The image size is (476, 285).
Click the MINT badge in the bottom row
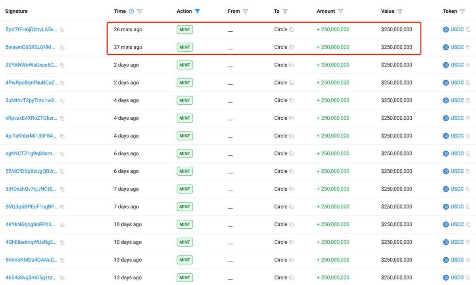tap(185, 277)
